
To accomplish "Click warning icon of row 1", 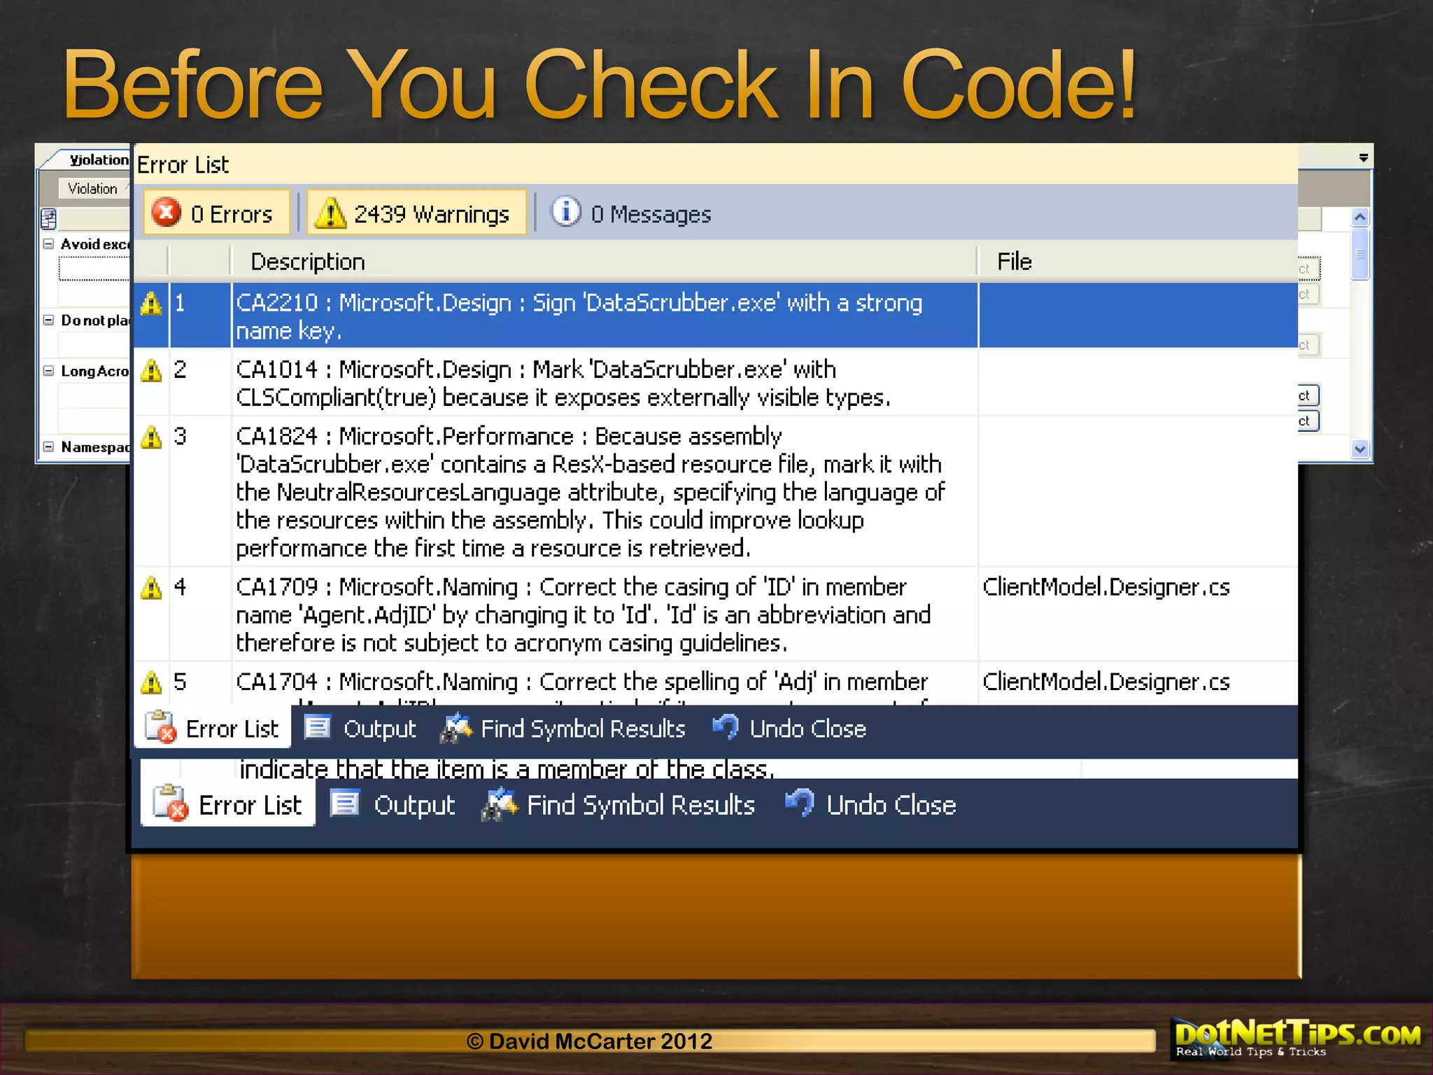I will click(151, 304).
